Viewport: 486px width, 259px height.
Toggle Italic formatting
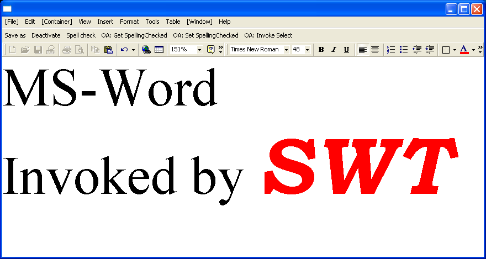coord(334,50)
